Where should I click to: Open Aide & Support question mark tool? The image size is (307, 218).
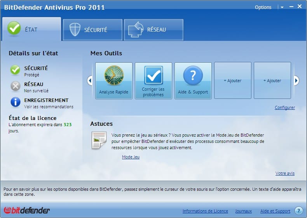[x=193, y=81]
